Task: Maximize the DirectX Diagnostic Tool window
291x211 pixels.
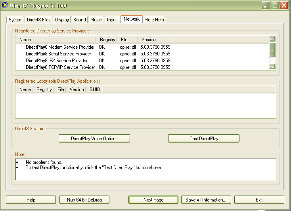Action: click(275, 6)
